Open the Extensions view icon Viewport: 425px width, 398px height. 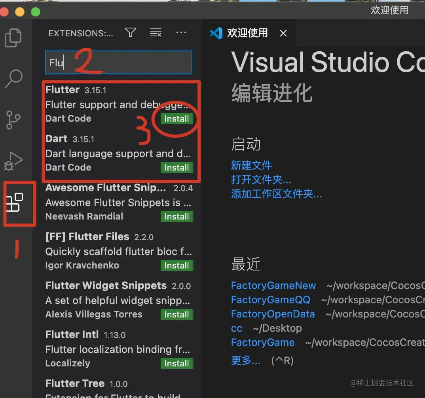pyautogui.click(x=15, y=202)
